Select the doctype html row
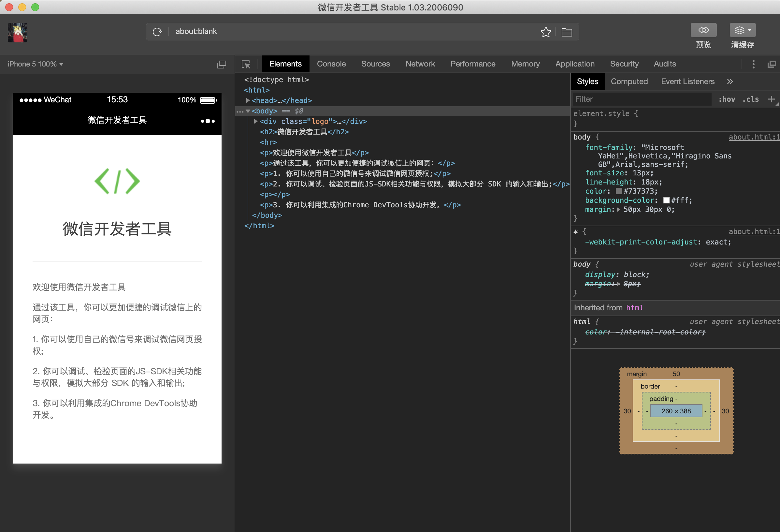 (276, 80)
